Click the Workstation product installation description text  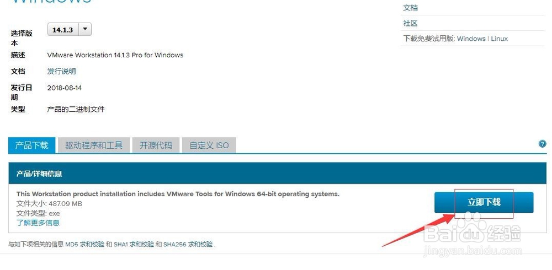(x=178, y=194)
